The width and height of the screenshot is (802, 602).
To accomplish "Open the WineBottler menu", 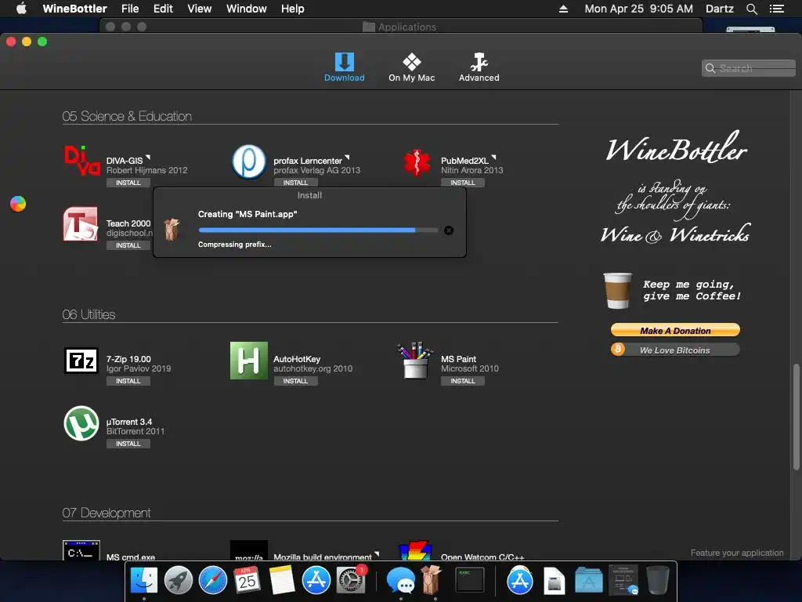I will [x=74, y=9].
